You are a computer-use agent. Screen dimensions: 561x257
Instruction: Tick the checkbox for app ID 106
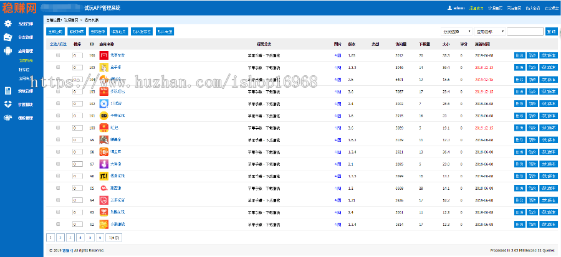(58, 55)
